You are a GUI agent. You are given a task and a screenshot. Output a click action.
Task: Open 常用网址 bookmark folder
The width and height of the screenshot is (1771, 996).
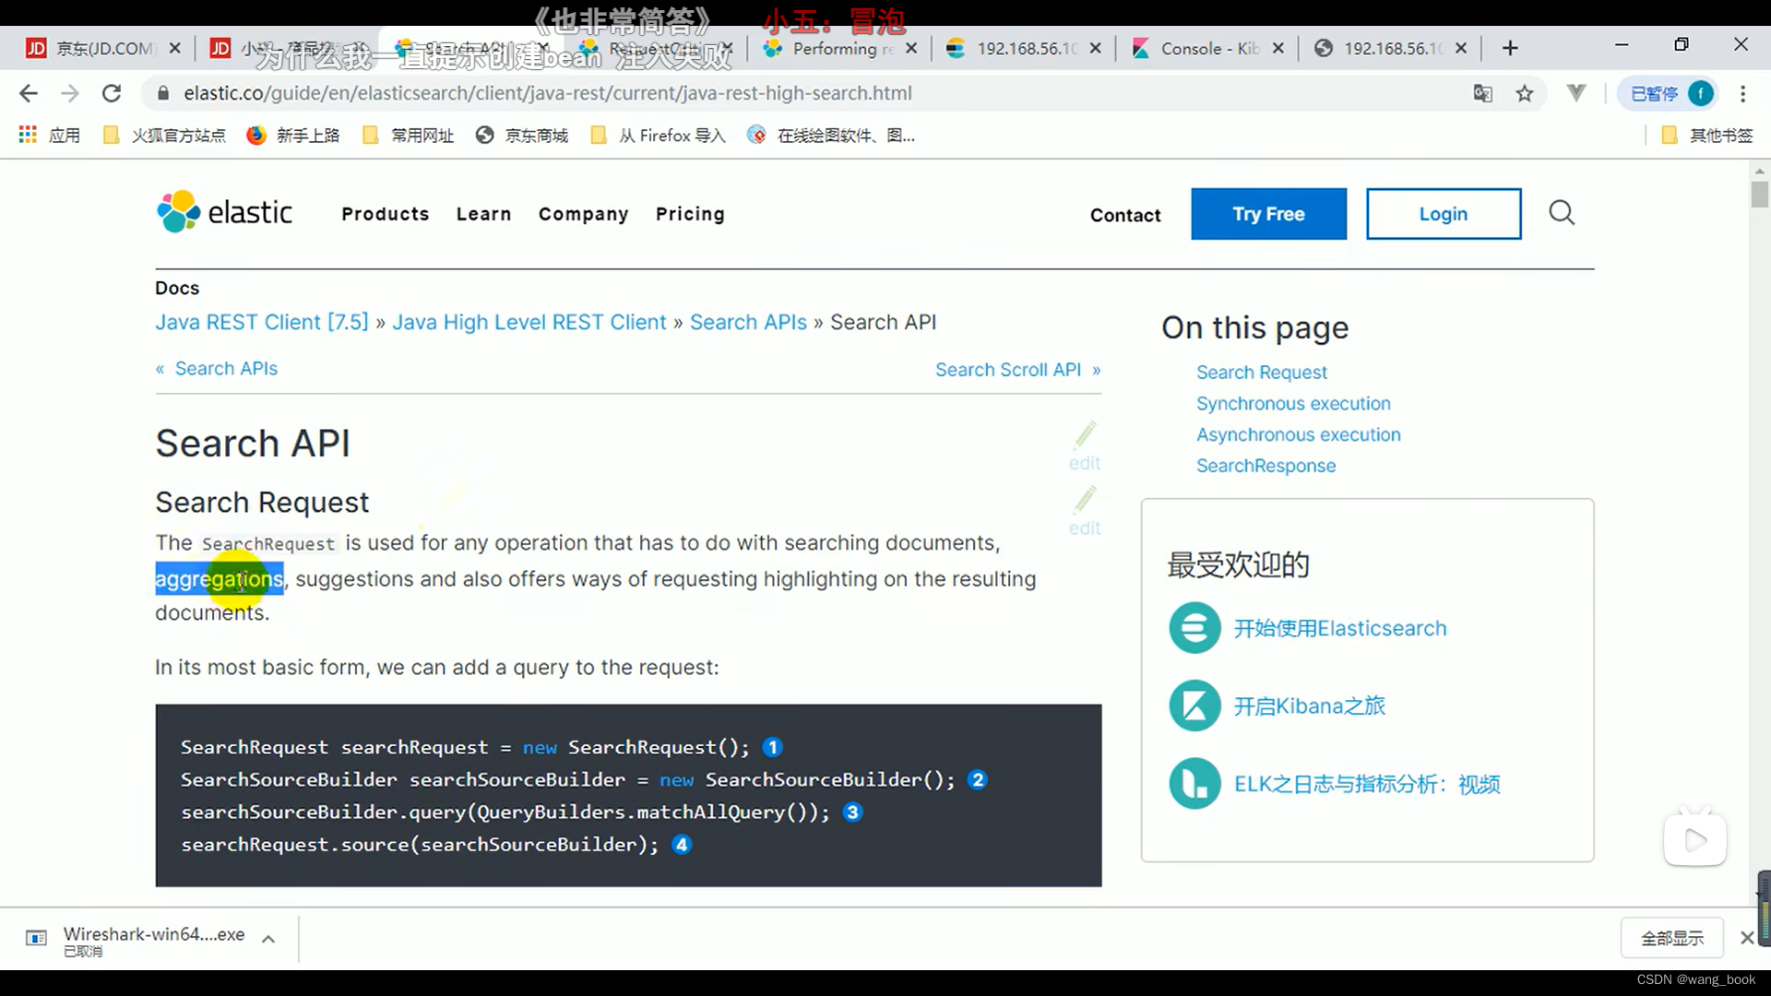tap(409, 136)
